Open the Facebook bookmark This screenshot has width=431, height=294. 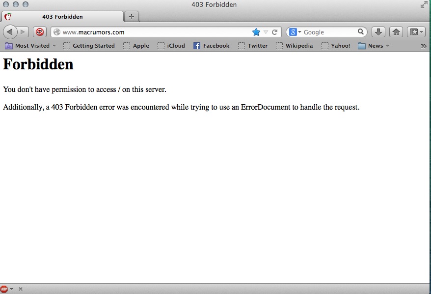pos(212,46)
